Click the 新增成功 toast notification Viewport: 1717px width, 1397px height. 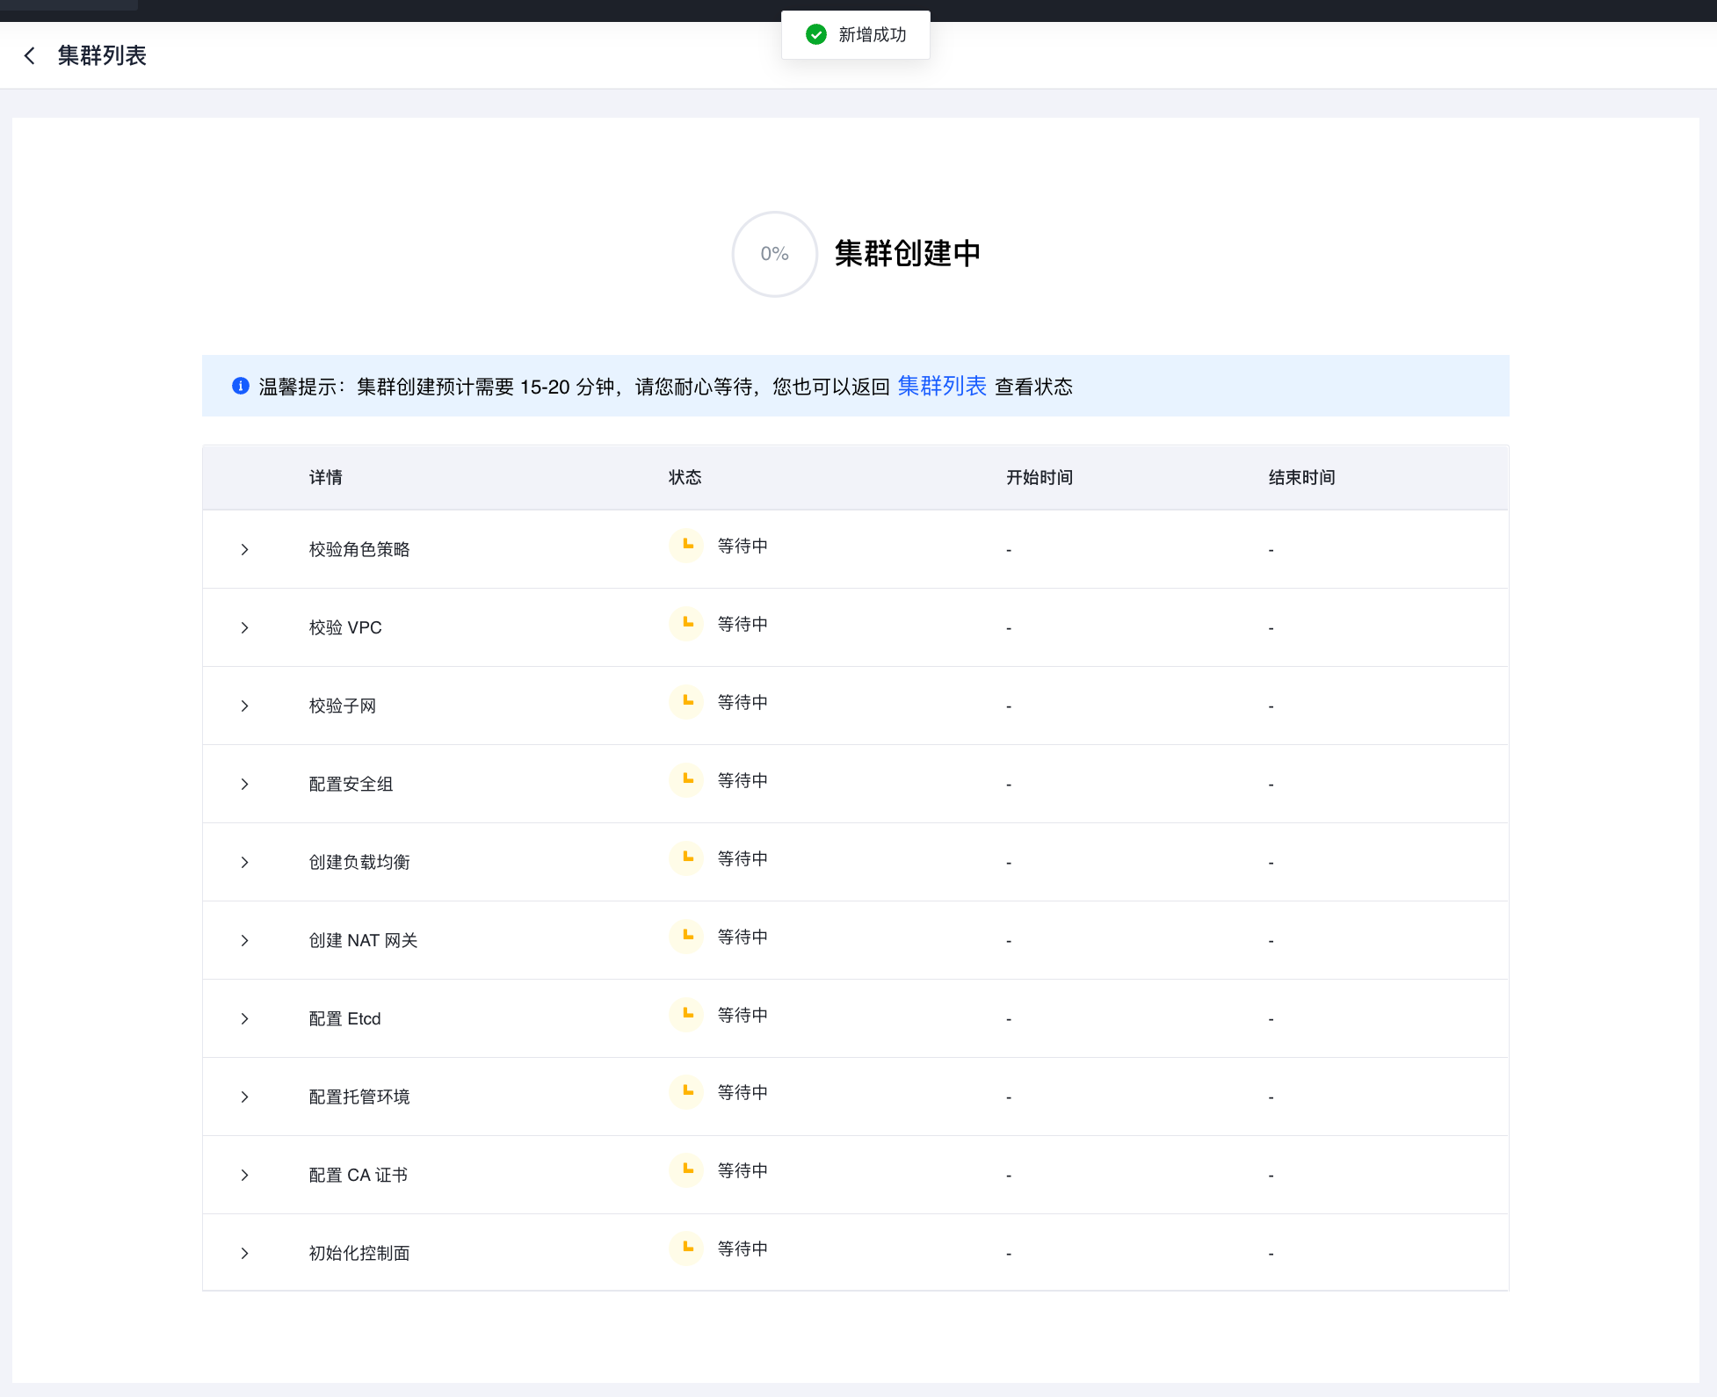coord(871,35)
